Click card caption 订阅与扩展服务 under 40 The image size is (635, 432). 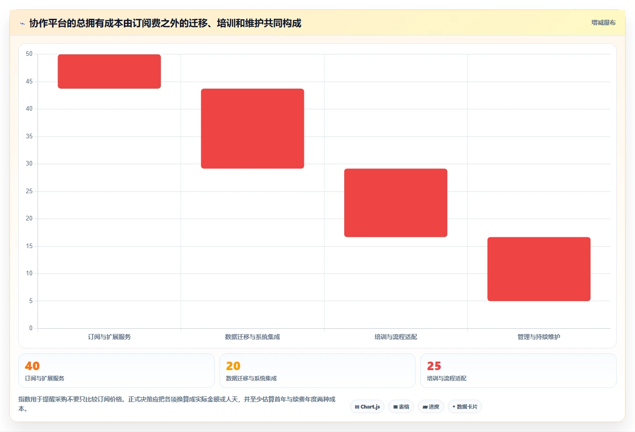pos(45,379)
